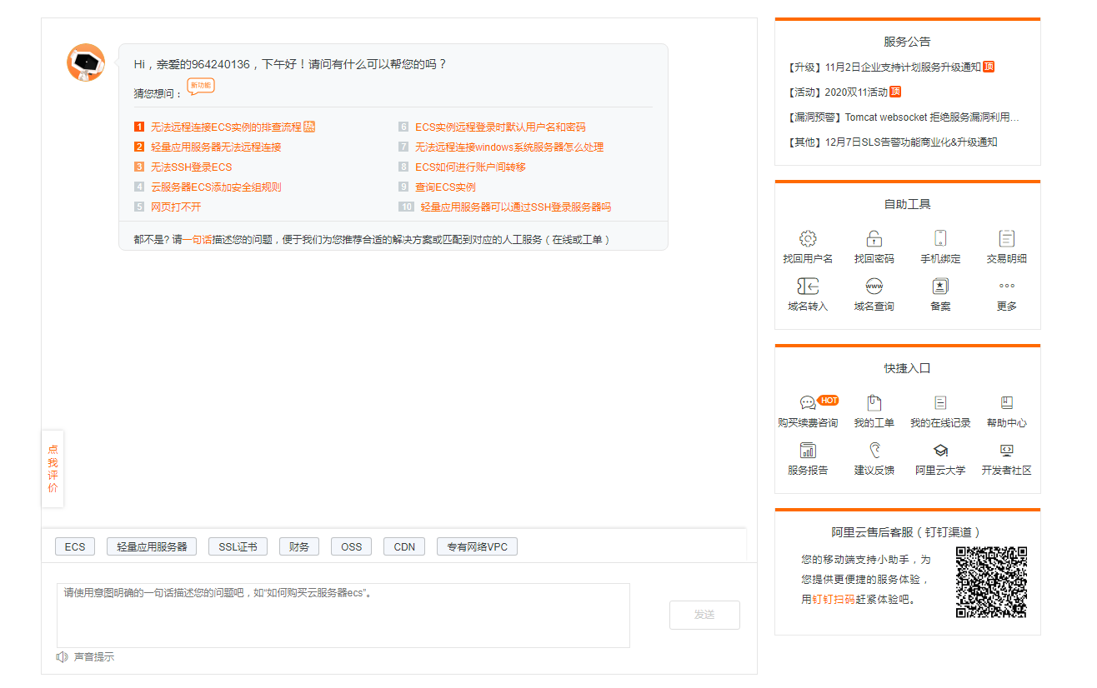Open 开发者社区 quick entry icon
1097x688 pixels.
pos(1006,458)
